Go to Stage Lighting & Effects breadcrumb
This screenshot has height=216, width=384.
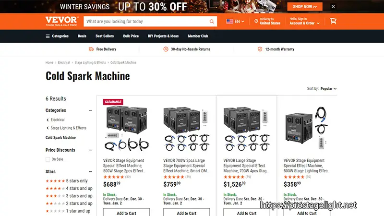[x=90, y=63]
